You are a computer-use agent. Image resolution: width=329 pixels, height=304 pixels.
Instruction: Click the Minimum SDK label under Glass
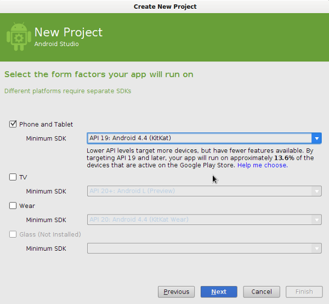(46, 249)
